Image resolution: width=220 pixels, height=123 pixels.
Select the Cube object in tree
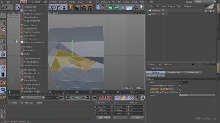click(154, 14)
